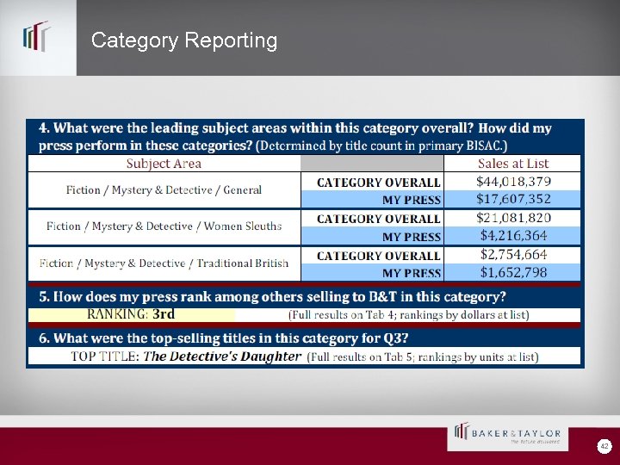Image resolution: width=620 pixels, height=465 pixels.
Task: Click the $4,216,364 My Press value
Action: [513, 236]
